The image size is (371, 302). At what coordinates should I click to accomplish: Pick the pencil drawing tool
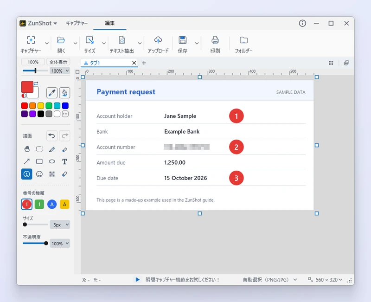click(52, 149)
